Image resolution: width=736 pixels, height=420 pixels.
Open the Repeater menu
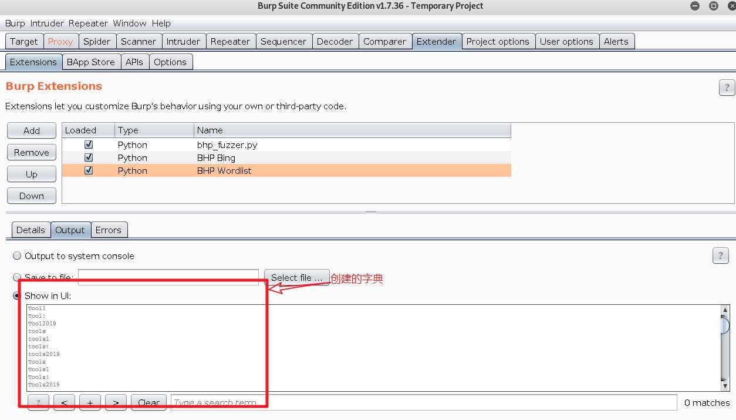88,23
